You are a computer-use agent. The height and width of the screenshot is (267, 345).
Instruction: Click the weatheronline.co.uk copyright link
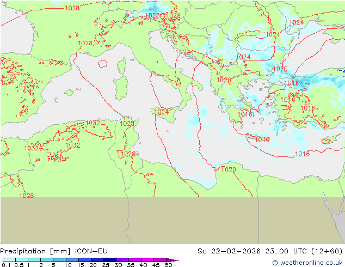pos(307,263)
